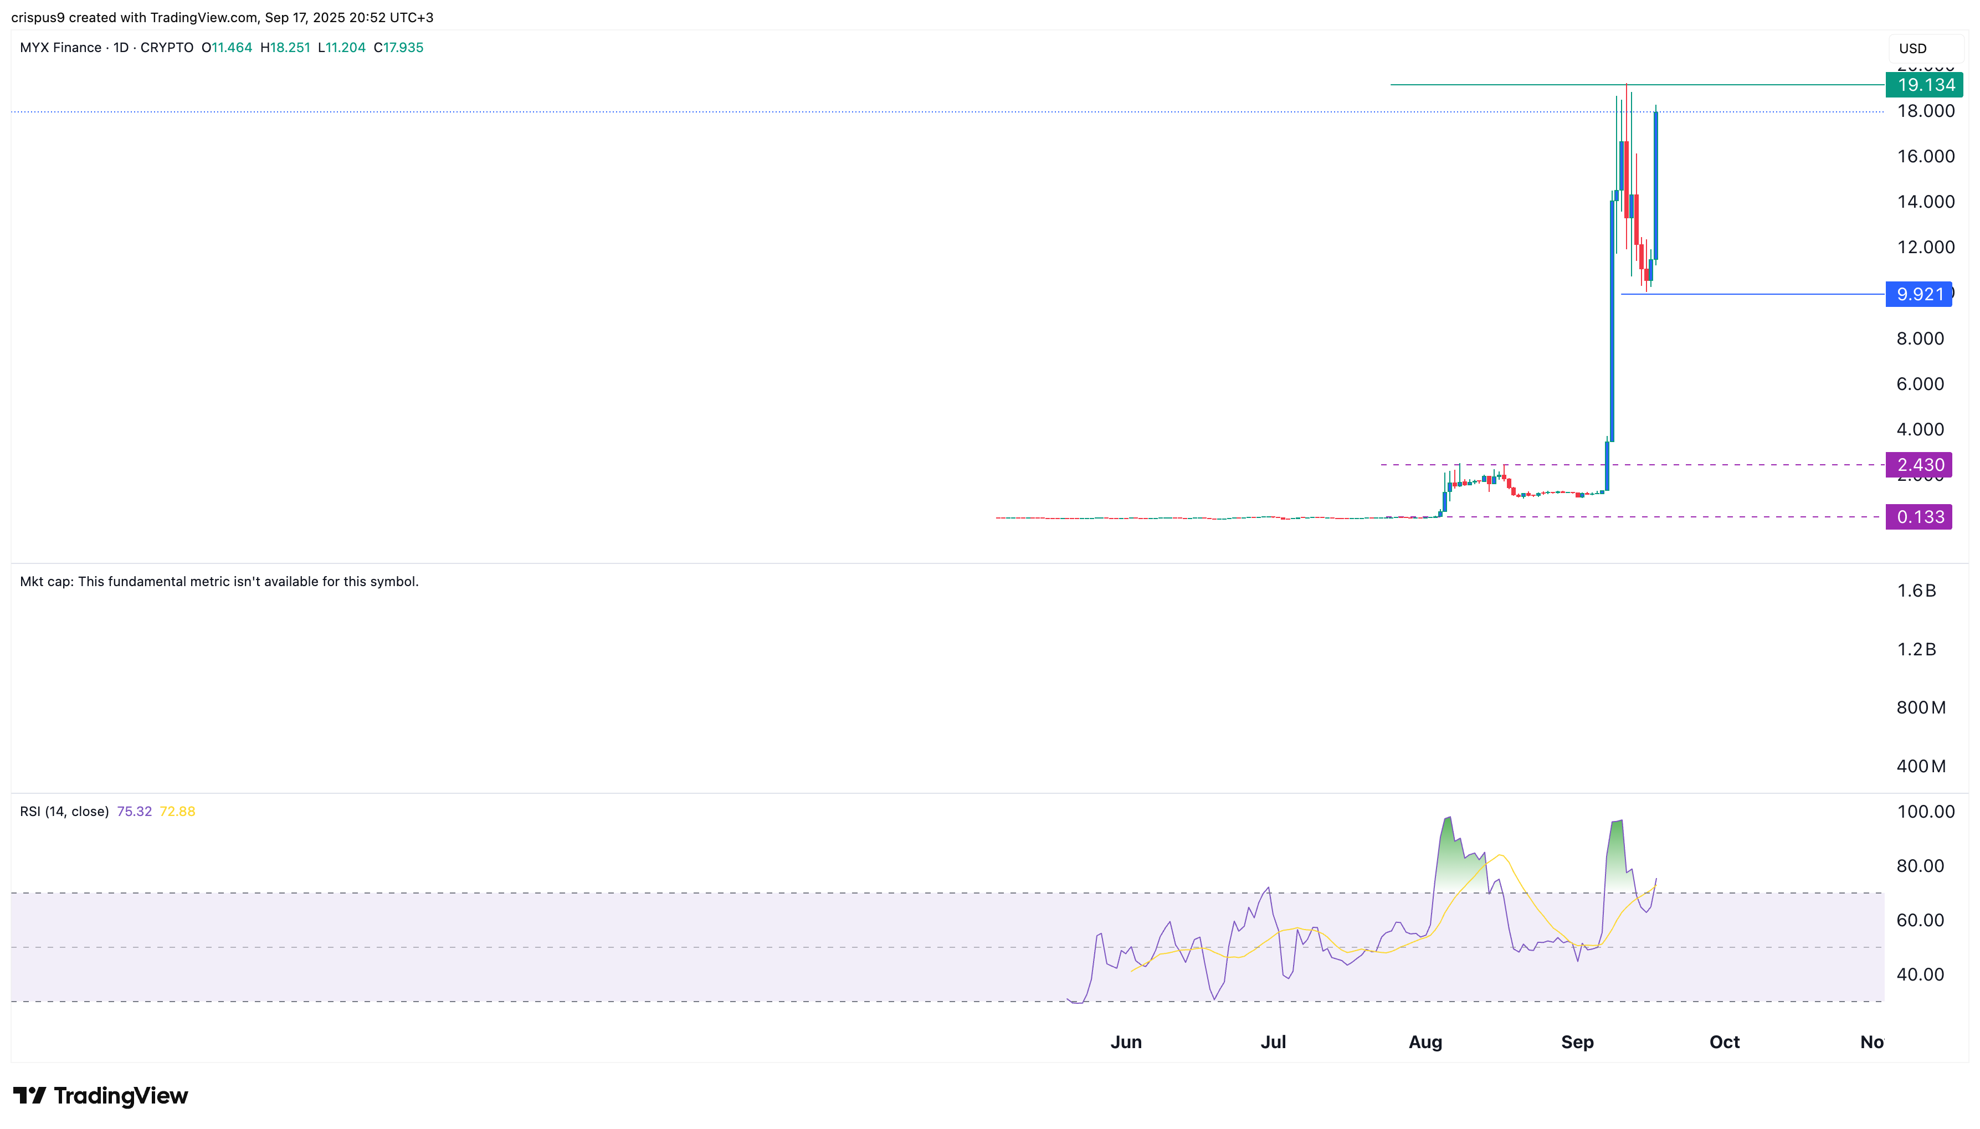Screen dimensions: 1980x1129
Task: Click the Sep label on the time axis
Action: (1578, 1042)
